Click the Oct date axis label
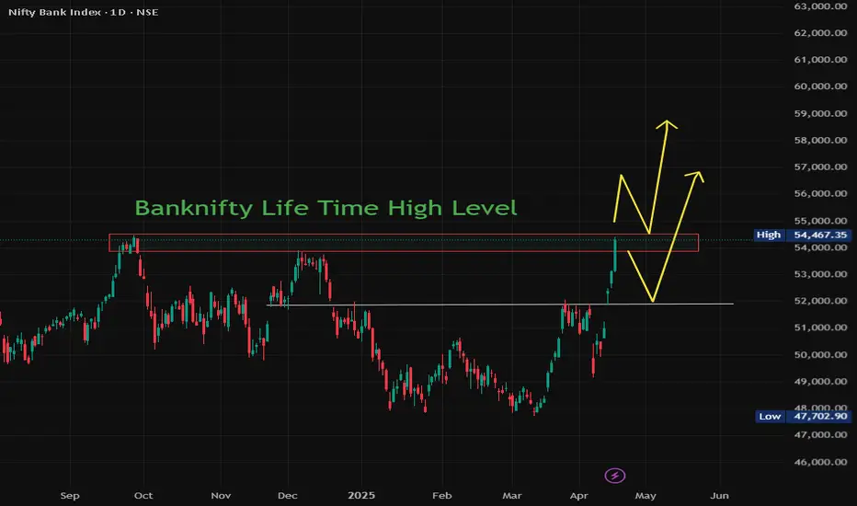 point(143,496)
